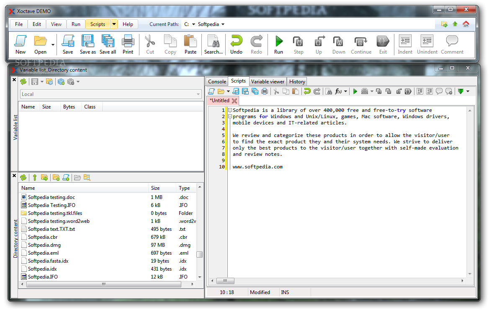
Task: Open Search from the main toolbar
Action: click(214, 41)
